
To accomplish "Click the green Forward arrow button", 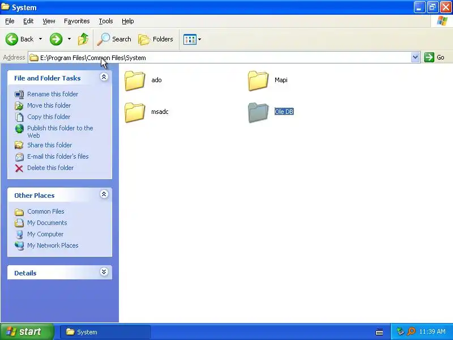I will point(56,39).
